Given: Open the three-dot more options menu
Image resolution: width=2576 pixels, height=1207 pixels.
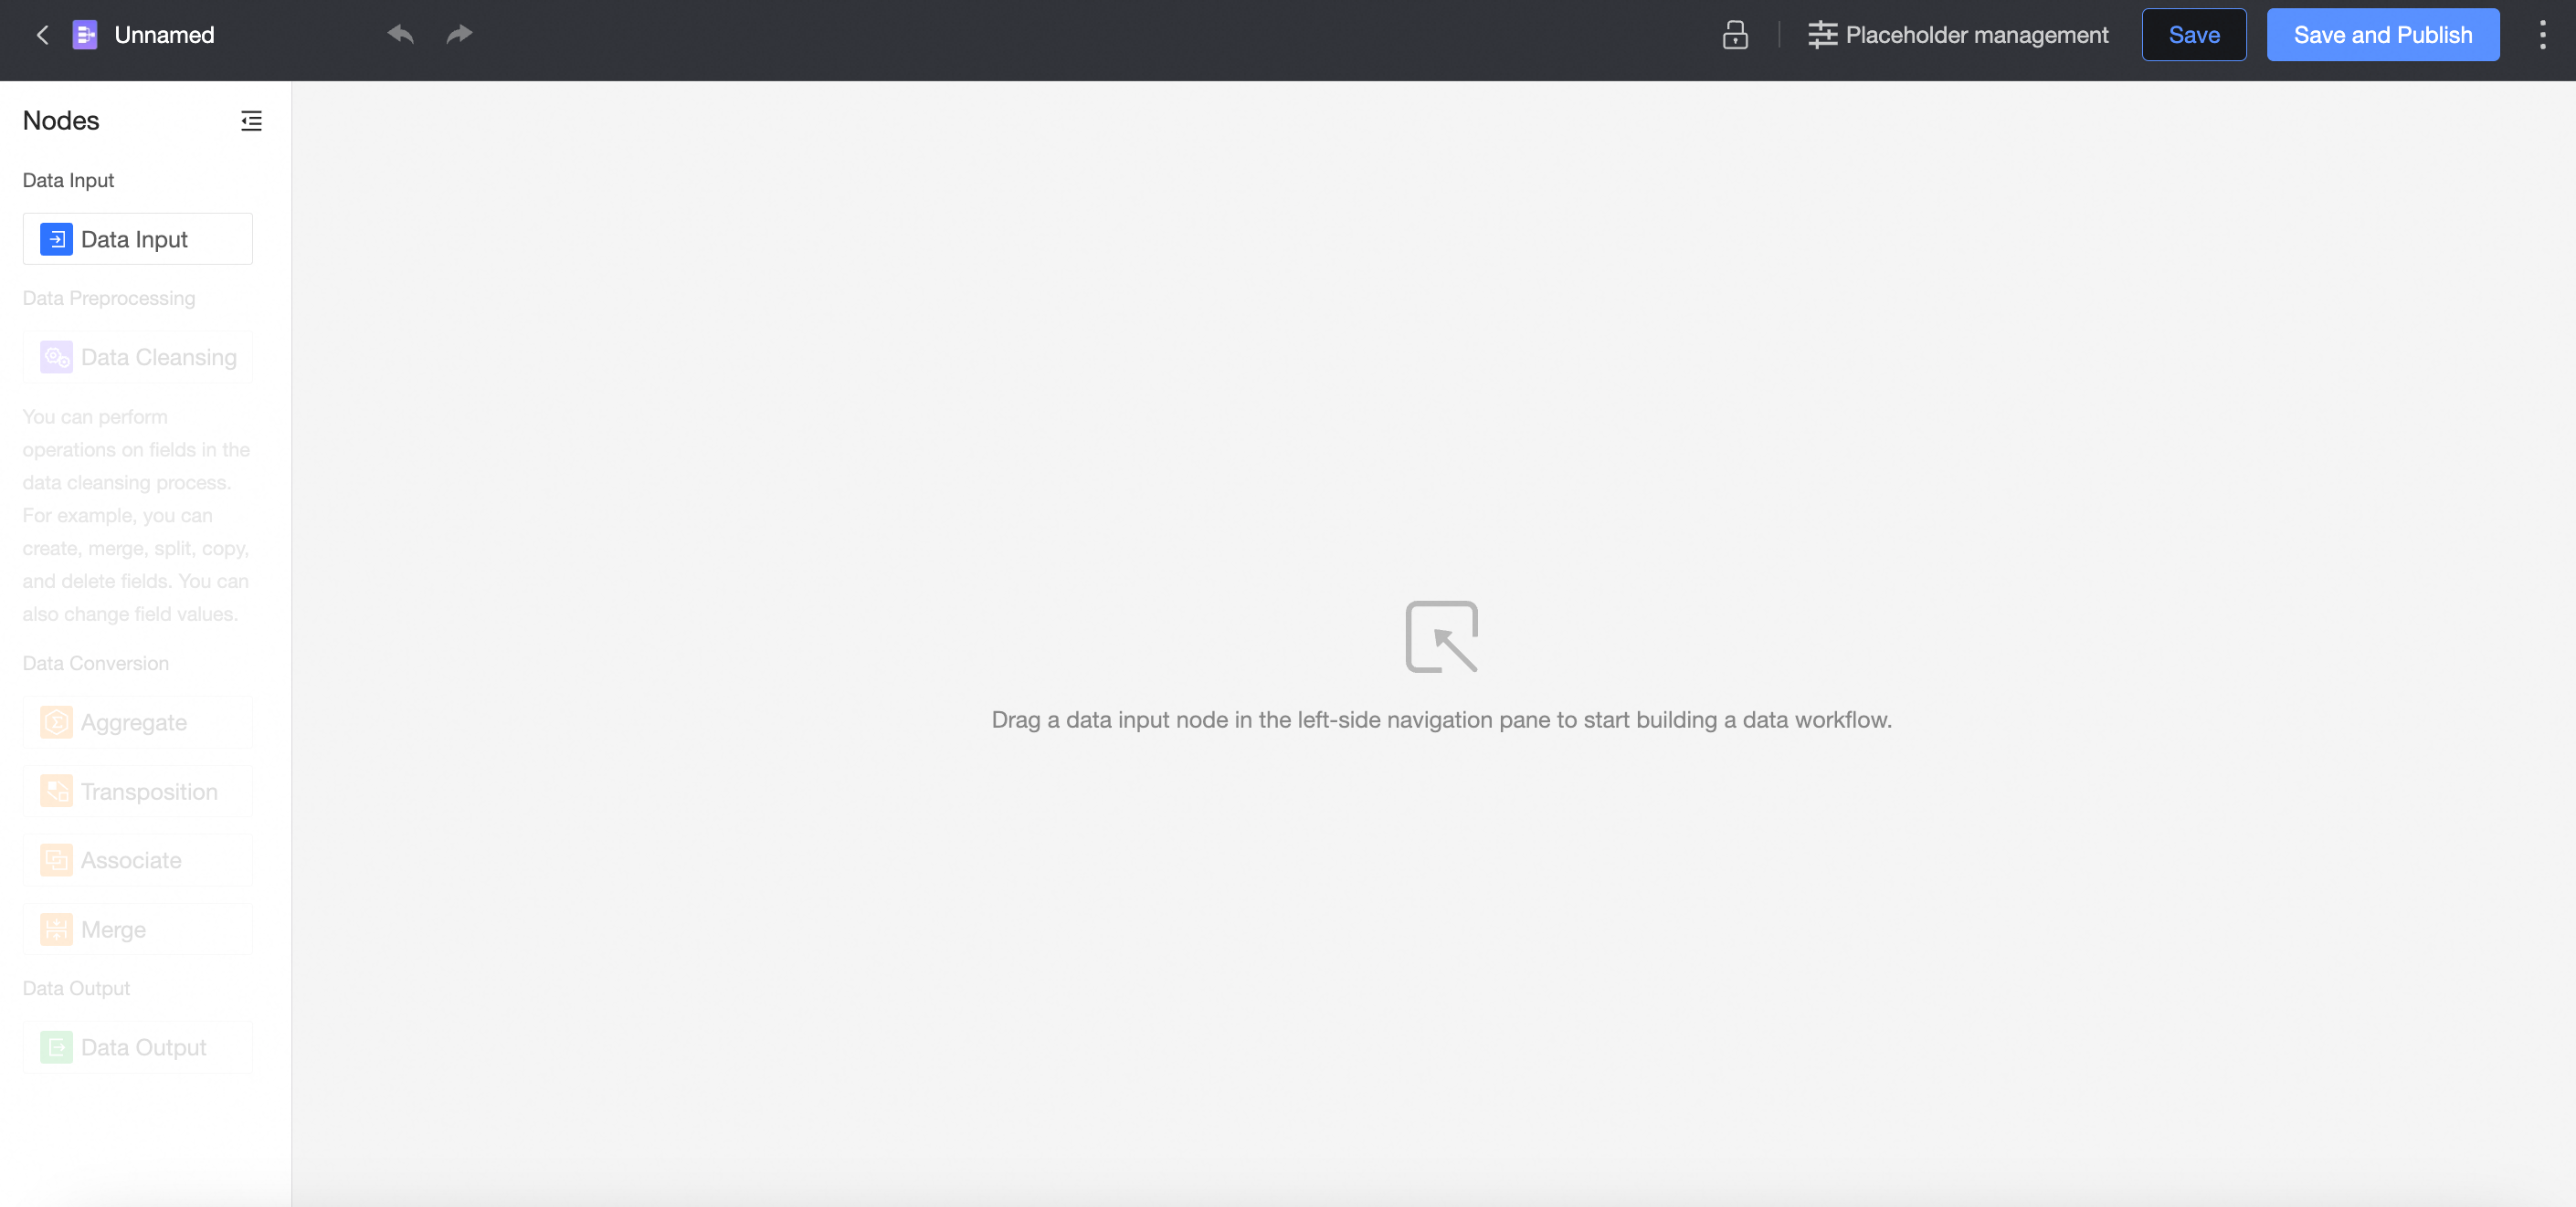Looking at the screenshot, I should (x=2542, y=35).
